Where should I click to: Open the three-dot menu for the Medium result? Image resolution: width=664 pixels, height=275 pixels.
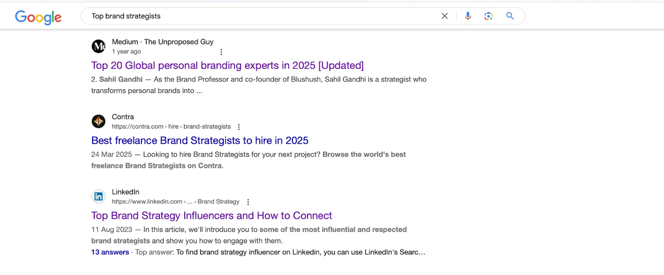coord(221,52)
